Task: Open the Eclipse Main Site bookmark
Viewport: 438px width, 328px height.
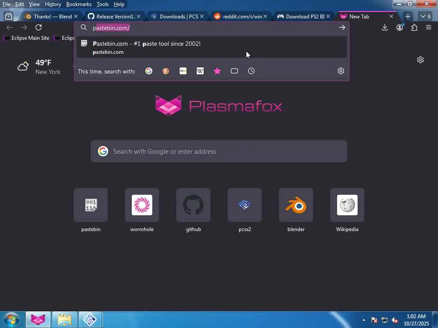Action: 26,38
